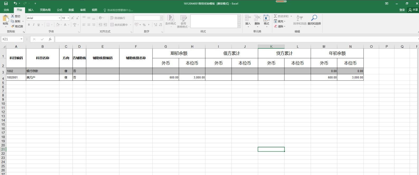Open Conditional Formatting (条件格式)
Viewport: 419px width, 175px height.
pos(170,21)
